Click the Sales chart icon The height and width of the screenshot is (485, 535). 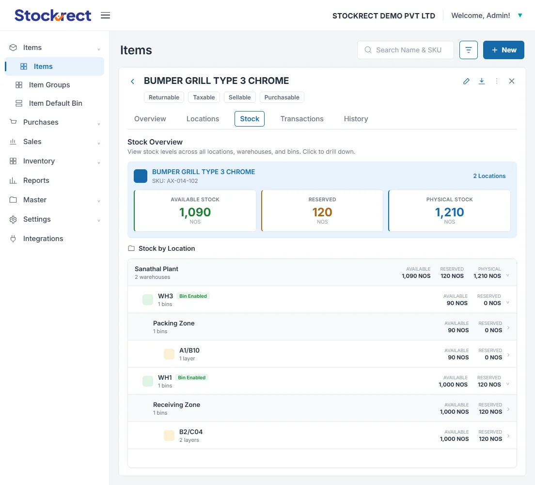click(13, 142)
